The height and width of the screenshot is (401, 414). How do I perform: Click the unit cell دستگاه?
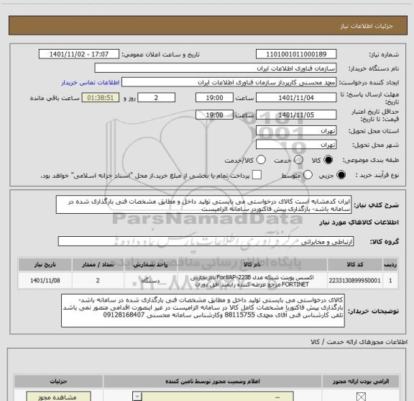point(150,281)
